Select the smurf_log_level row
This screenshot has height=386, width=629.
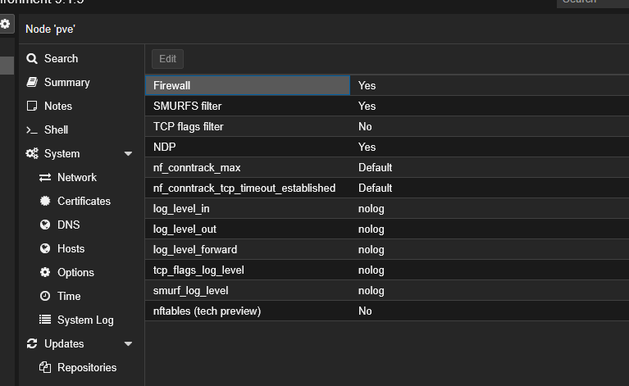click(x=387, y=290)
